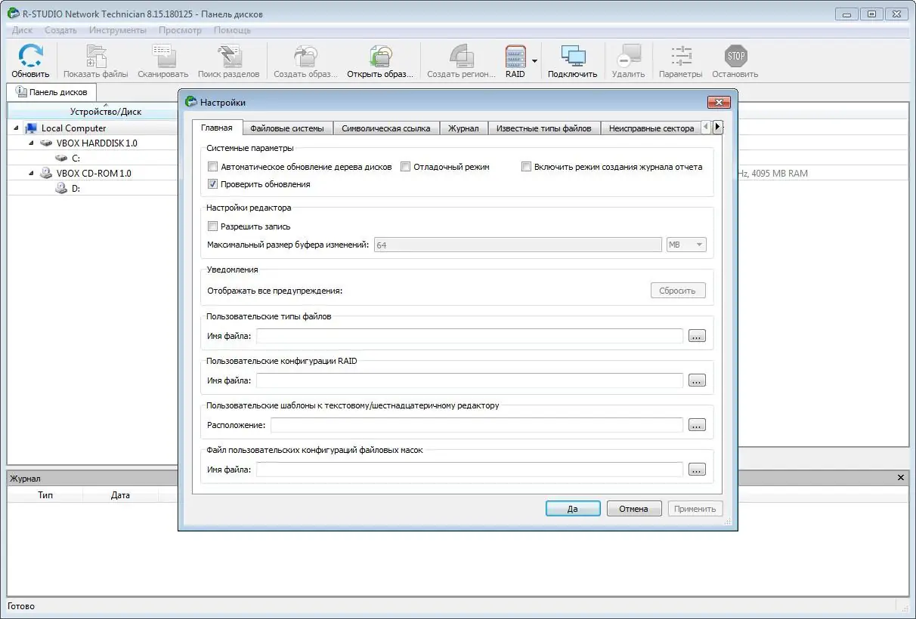The width and height of the screenshot is (916, 619).
Task: Browse for Пользовательские конфигурации RAID file
Action: coord(697,380)
